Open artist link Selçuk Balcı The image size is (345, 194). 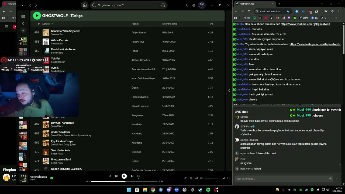(x=57, y=53)
